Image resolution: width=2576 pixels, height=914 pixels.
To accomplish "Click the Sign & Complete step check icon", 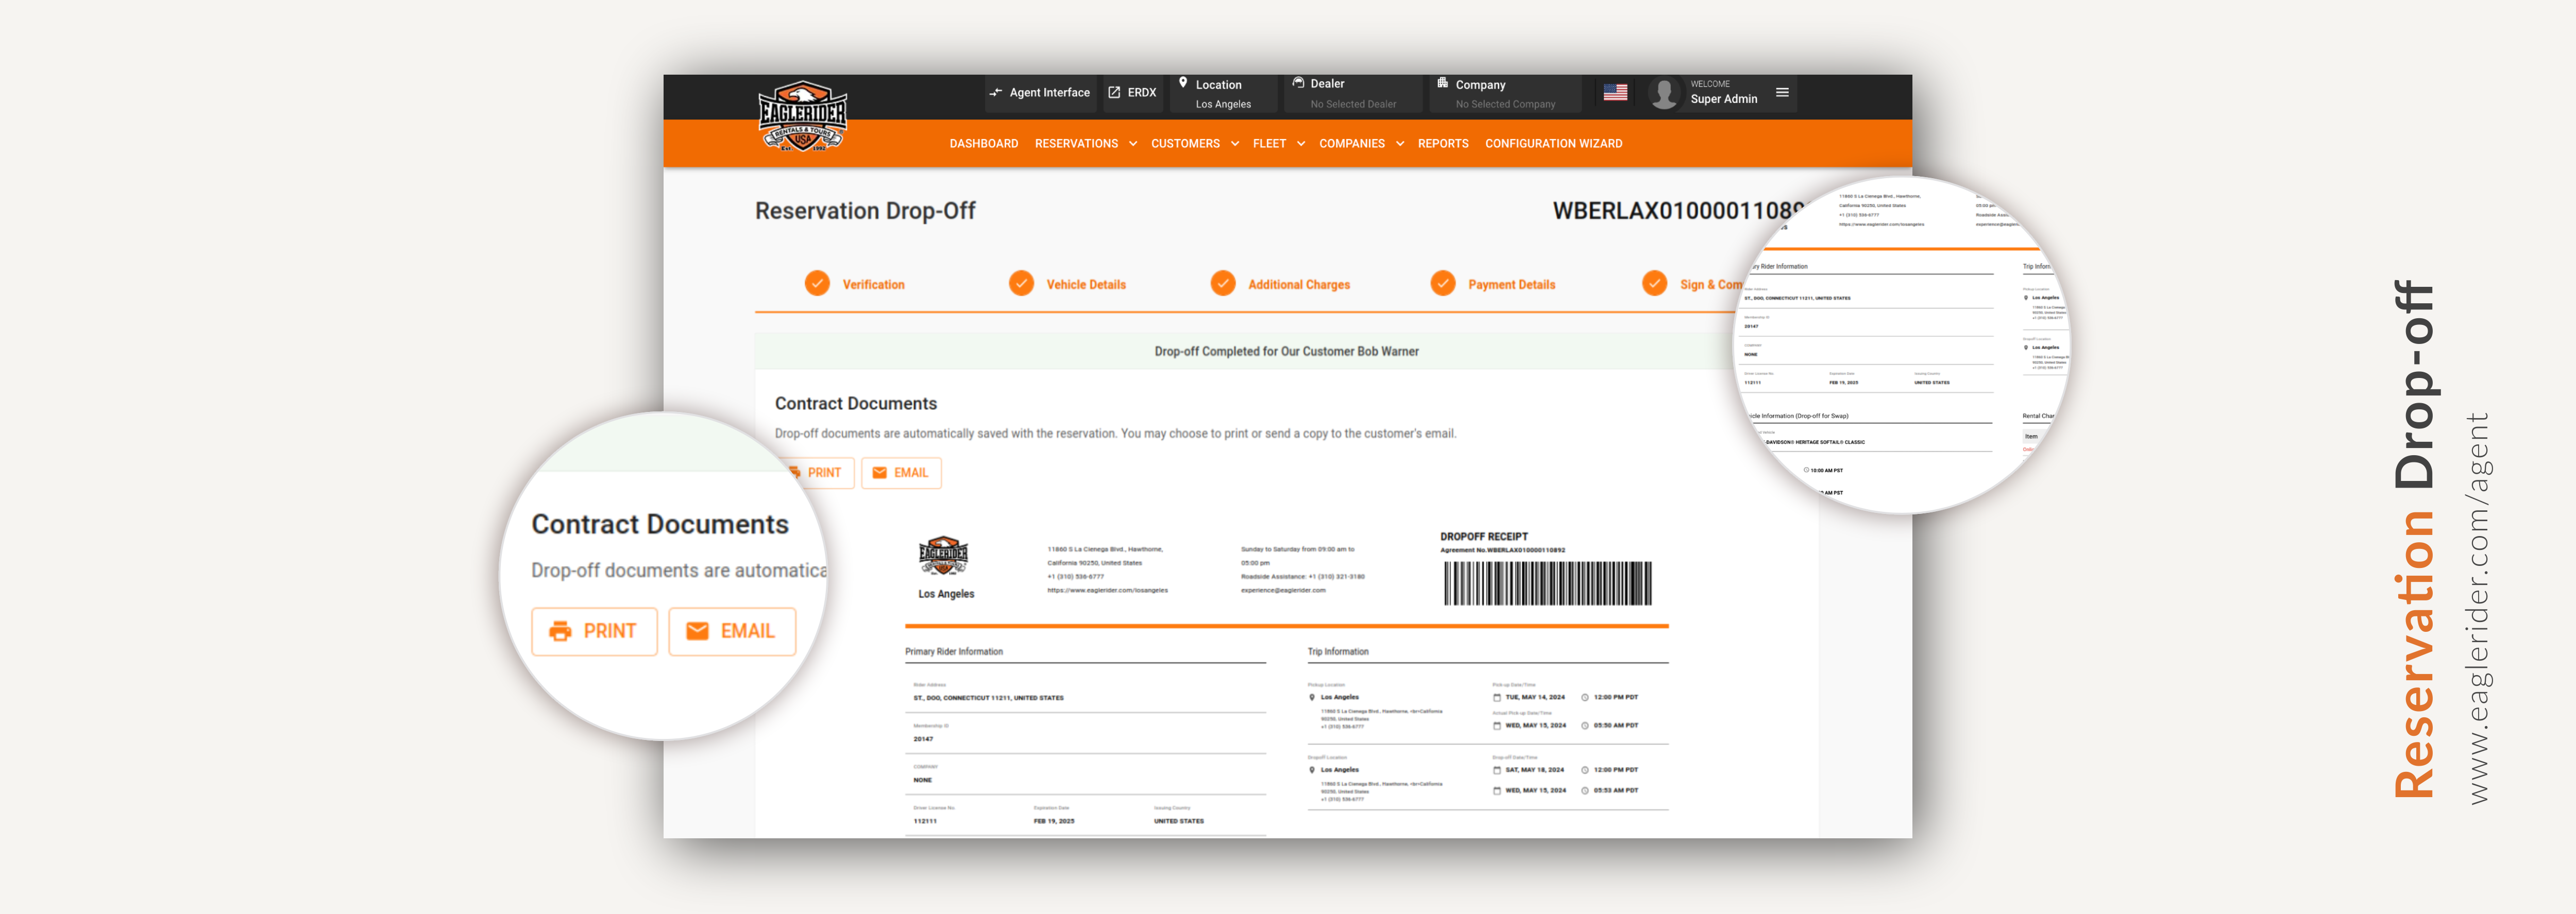I will click(1655, 283).
